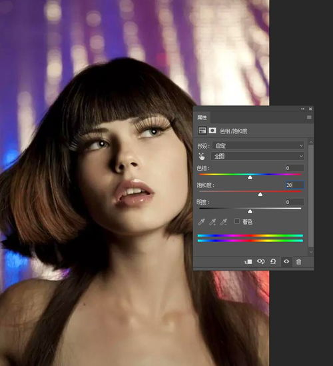Screen dimensions: 333x366
Task: Activate the on-image targeted adjustment hand tool
Action: click(202, 157)
